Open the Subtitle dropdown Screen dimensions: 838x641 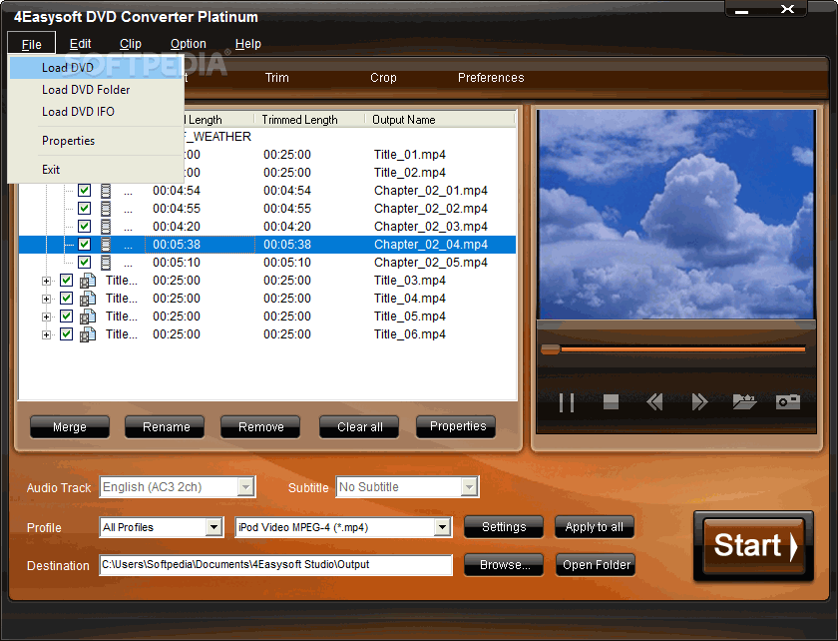tap(469, 487)
